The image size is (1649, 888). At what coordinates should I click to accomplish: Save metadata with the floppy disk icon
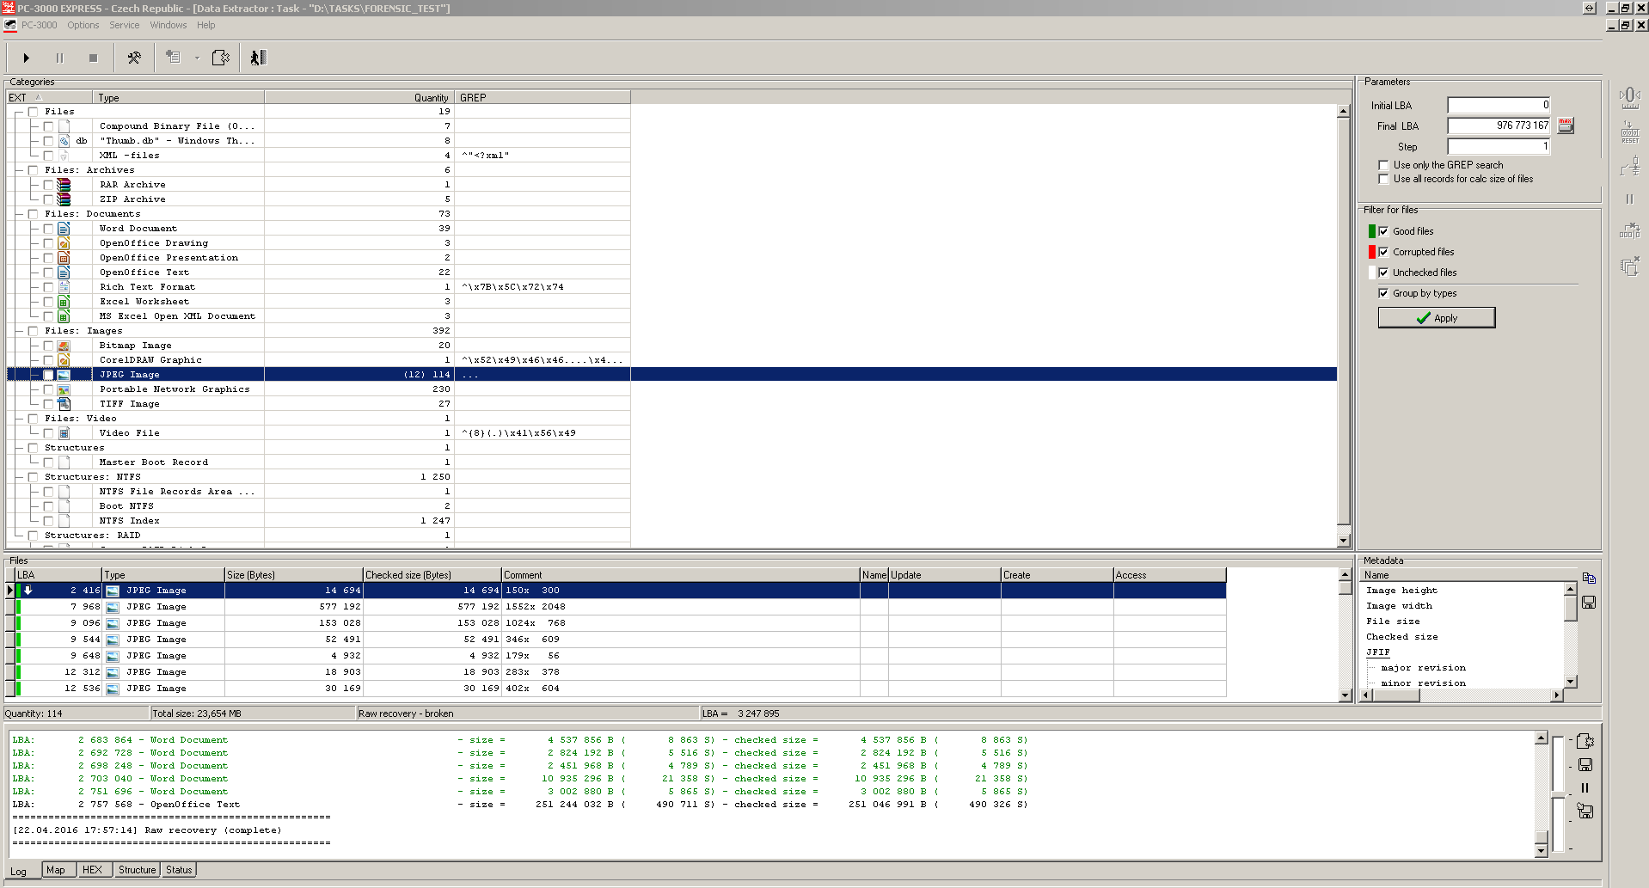(1588, 603)
